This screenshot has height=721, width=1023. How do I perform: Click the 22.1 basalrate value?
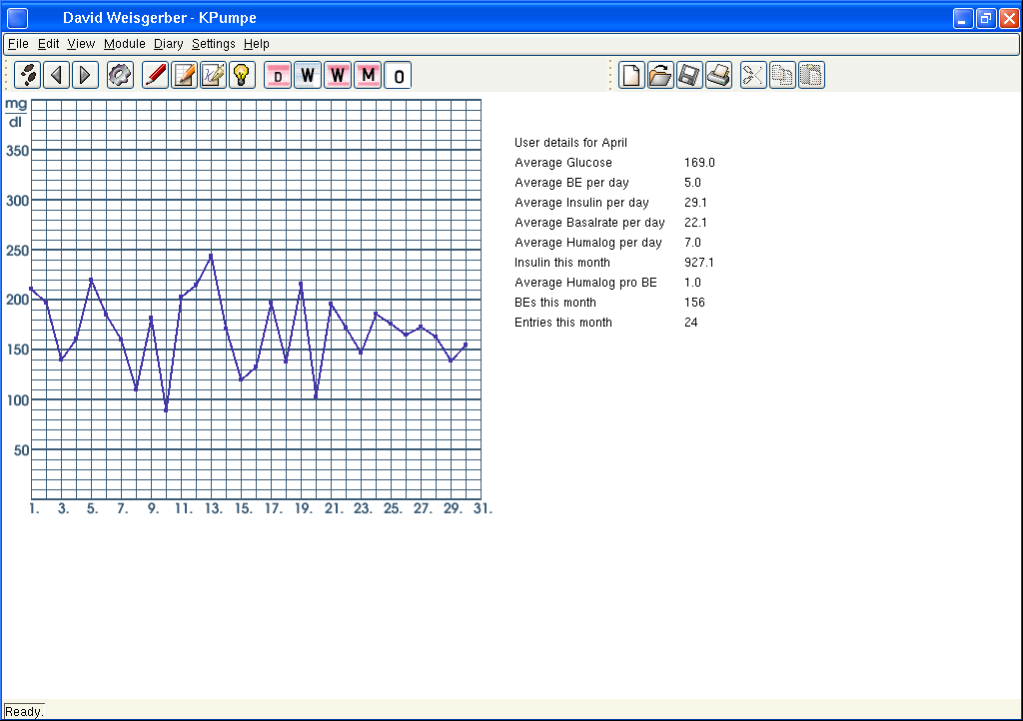click(695, 223)
